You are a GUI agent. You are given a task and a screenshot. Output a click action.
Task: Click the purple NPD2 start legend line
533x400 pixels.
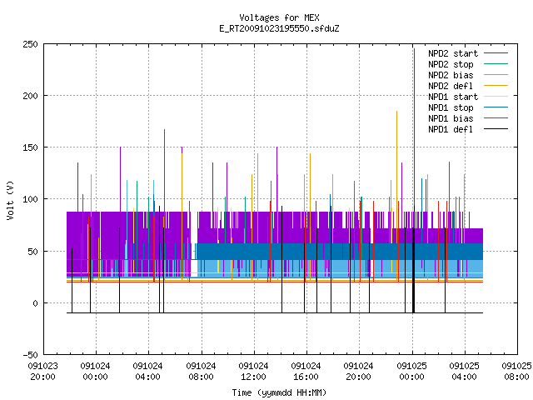point(496,53)
